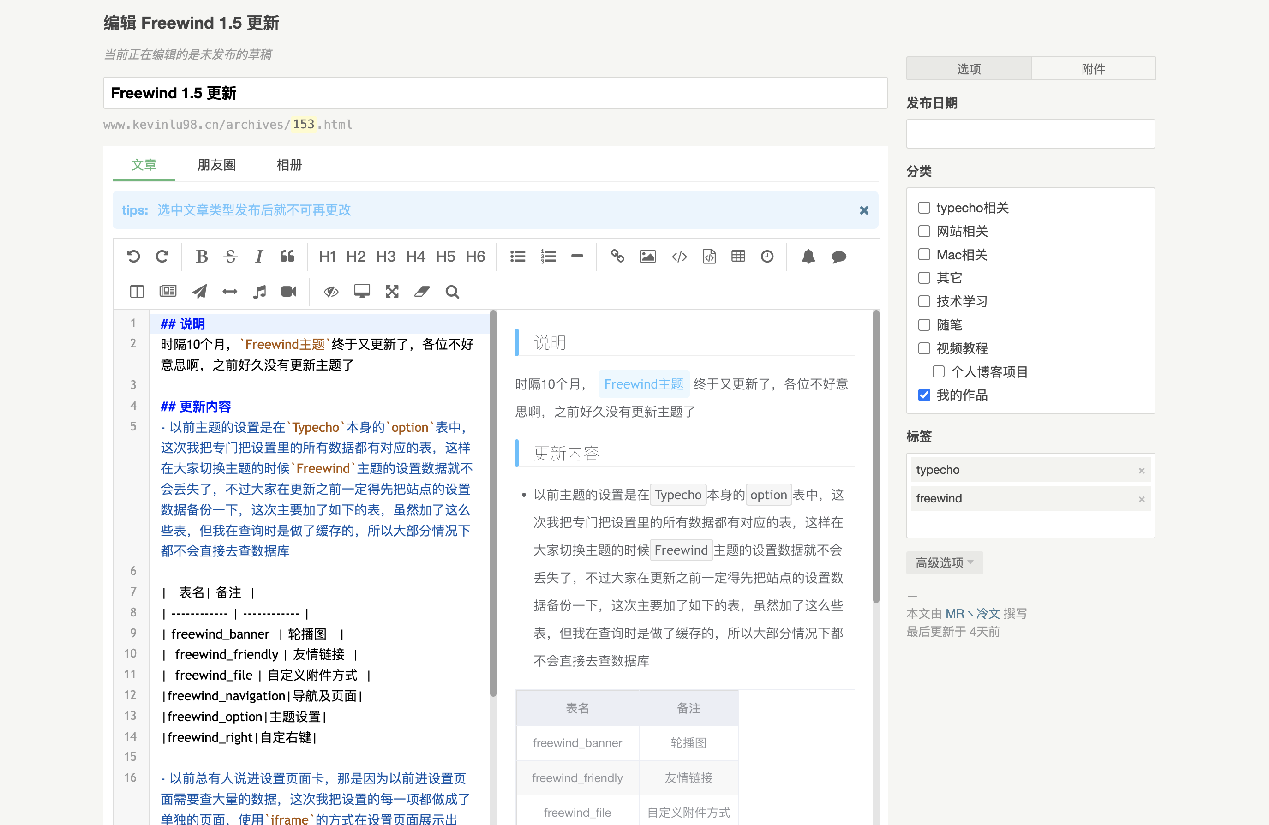1269x825 pixels.
Task: Toggle fullscreen editing mode
Action: [x=392, y=291]
